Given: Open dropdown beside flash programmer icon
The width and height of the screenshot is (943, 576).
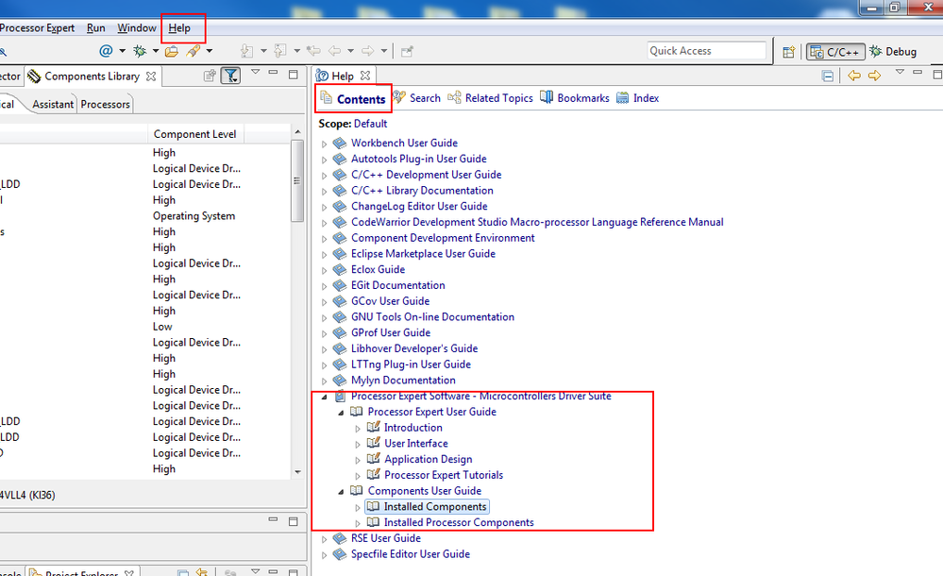Looking at the screenshot, I should pos(210,51).
